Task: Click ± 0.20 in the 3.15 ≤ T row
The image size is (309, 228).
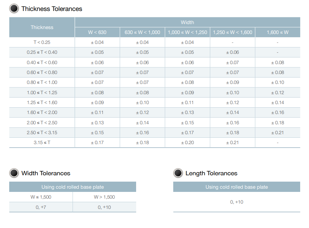Action: pyautogui.click(x=187, y=143)
